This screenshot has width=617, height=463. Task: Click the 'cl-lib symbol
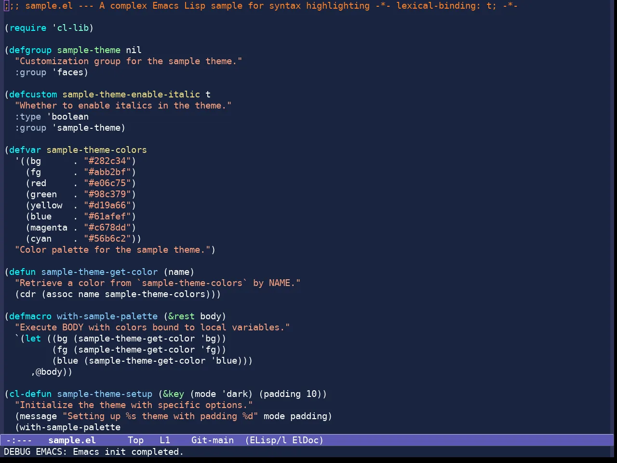point(70,28)
